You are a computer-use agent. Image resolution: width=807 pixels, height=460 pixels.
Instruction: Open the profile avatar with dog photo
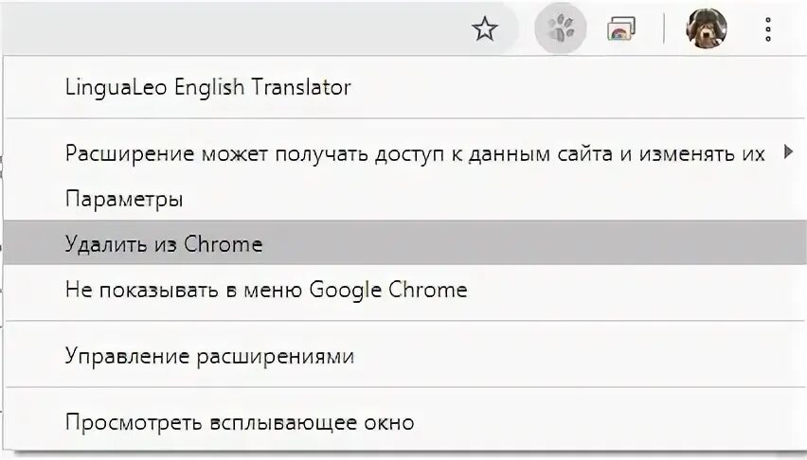point(707,29)
